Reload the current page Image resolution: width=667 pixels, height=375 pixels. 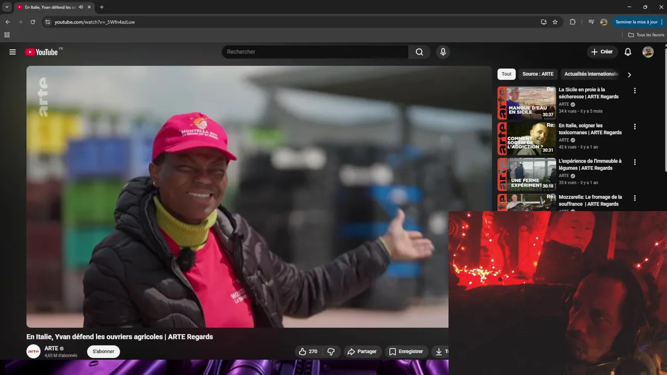coord(33,22)
